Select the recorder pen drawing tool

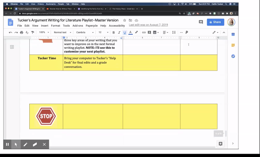click(25, 145)
